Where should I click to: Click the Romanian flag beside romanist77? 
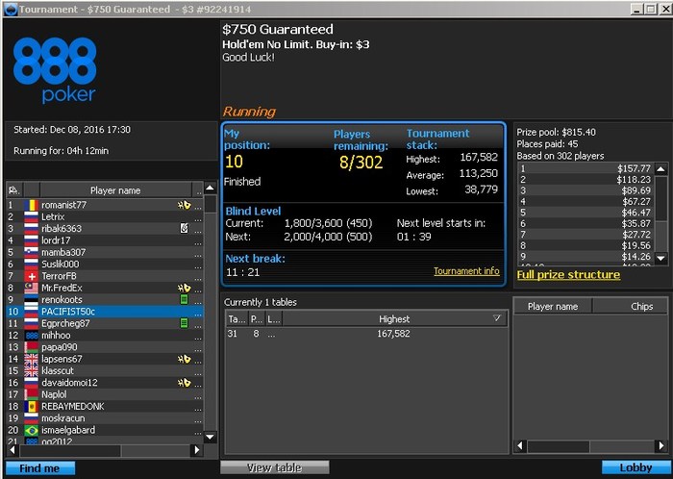(x=32, y=205)
